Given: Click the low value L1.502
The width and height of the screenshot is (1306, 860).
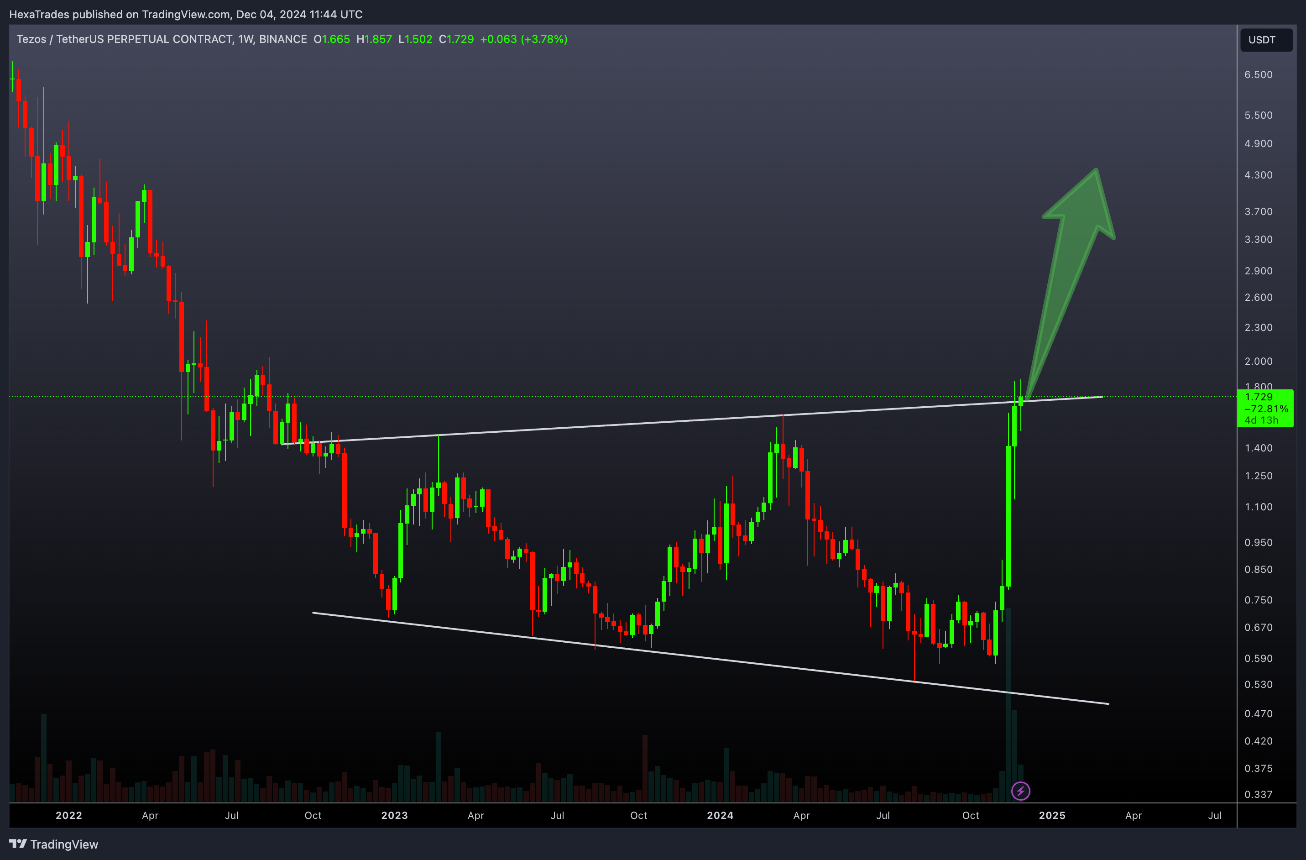Looking at the screenshot, I should 415,39.
